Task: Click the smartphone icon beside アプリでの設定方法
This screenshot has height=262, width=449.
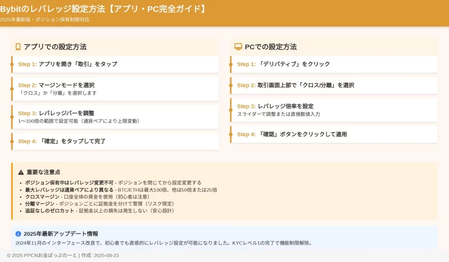Action: (x=18, y=47)
